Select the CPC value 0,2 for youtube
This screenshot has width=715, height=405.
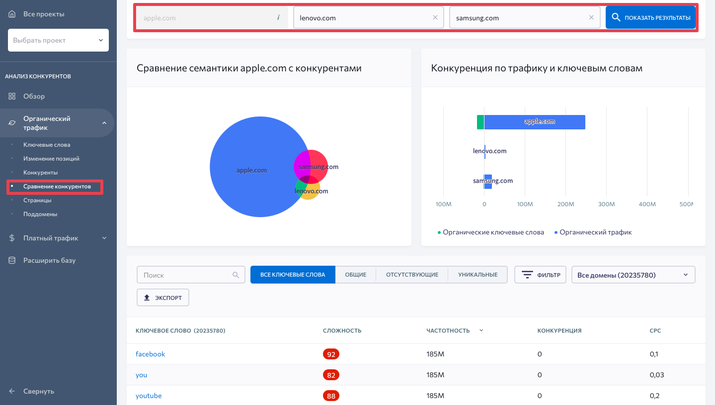(x=654, y=396)
